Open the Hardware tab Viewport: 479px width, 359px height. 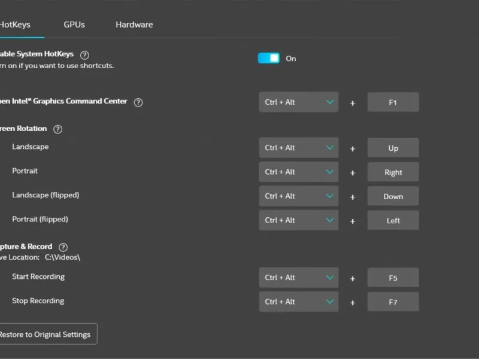[x=134, y=25]
